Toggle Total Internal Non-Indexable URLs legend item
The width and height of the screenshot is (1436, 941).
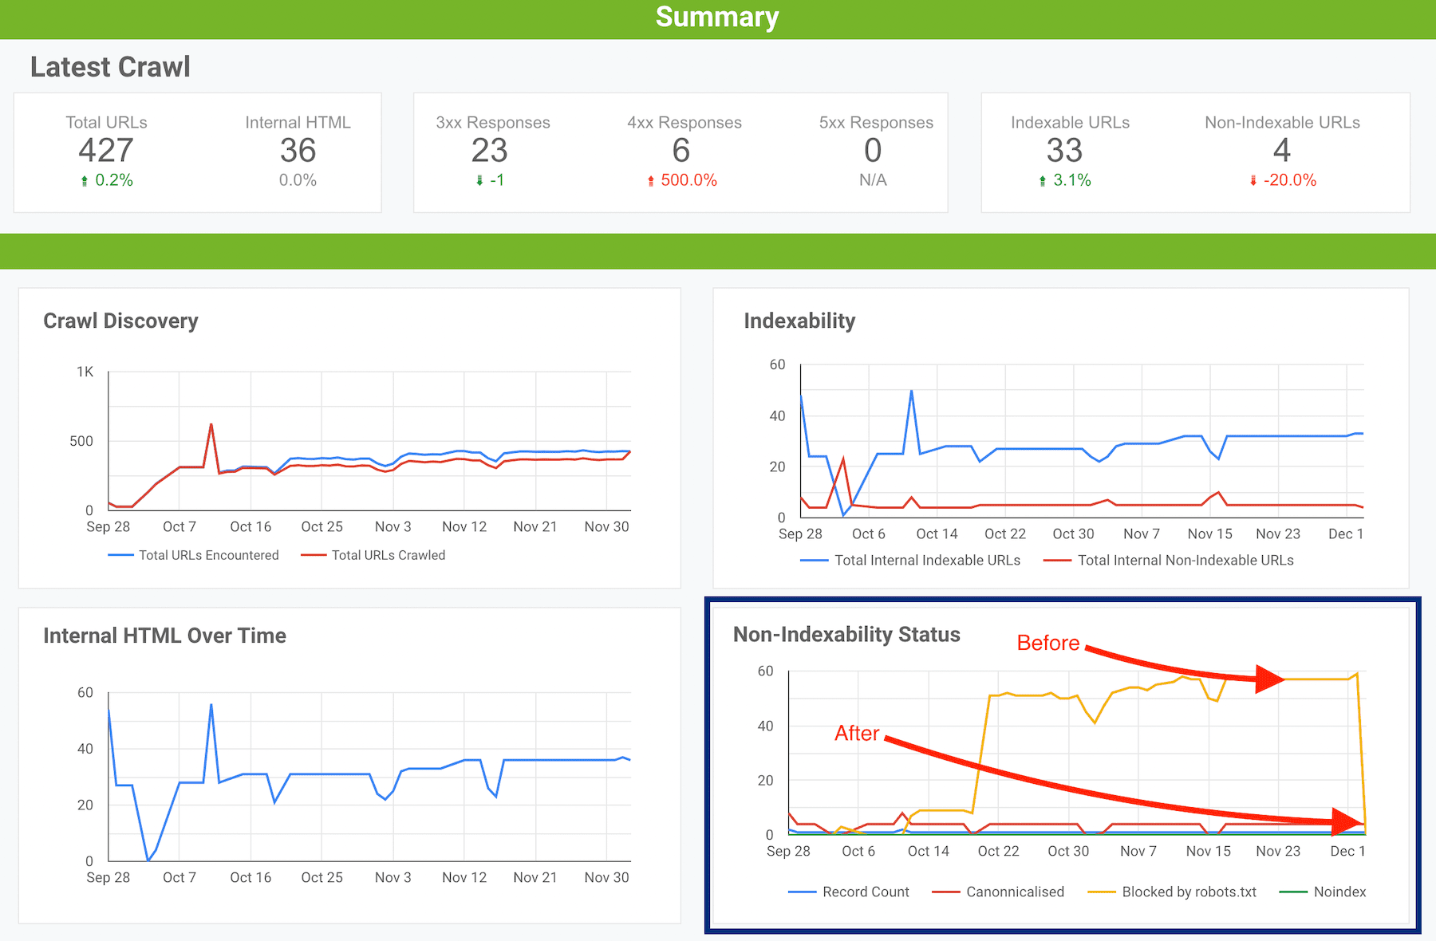(x=1168, y=560)
